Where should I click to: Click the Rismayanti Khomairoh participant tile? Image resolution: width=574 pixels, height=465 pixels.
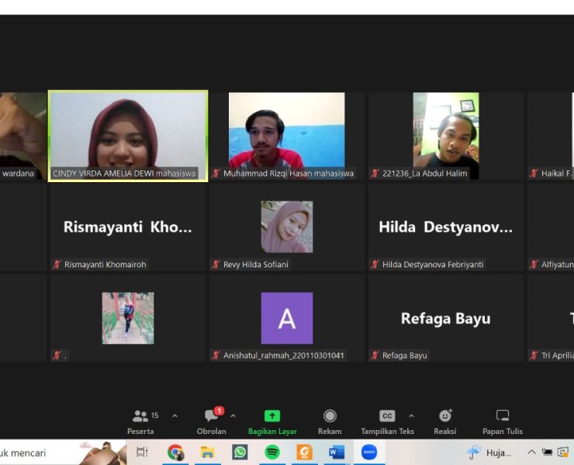click(128, 227)
